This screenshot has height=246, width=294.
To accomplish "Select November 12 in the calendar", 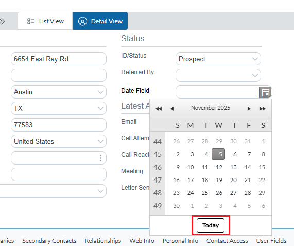I will coord(219,167).
